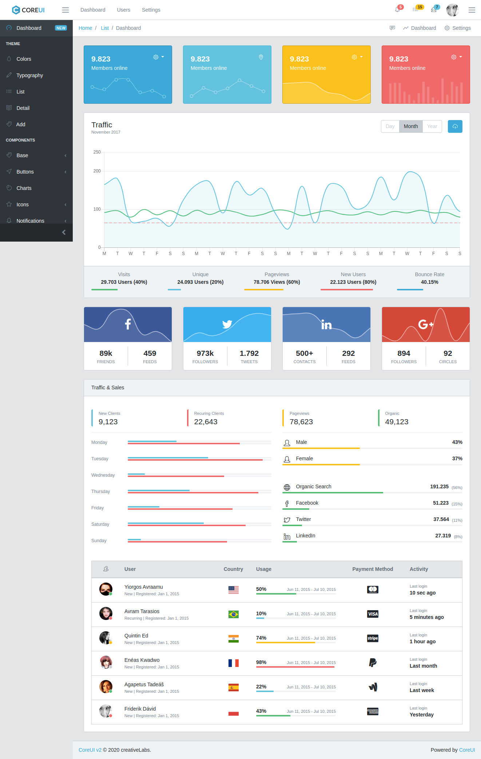Click the Brazil flag in Avram's row
The image size is (481, 759).
234,614
